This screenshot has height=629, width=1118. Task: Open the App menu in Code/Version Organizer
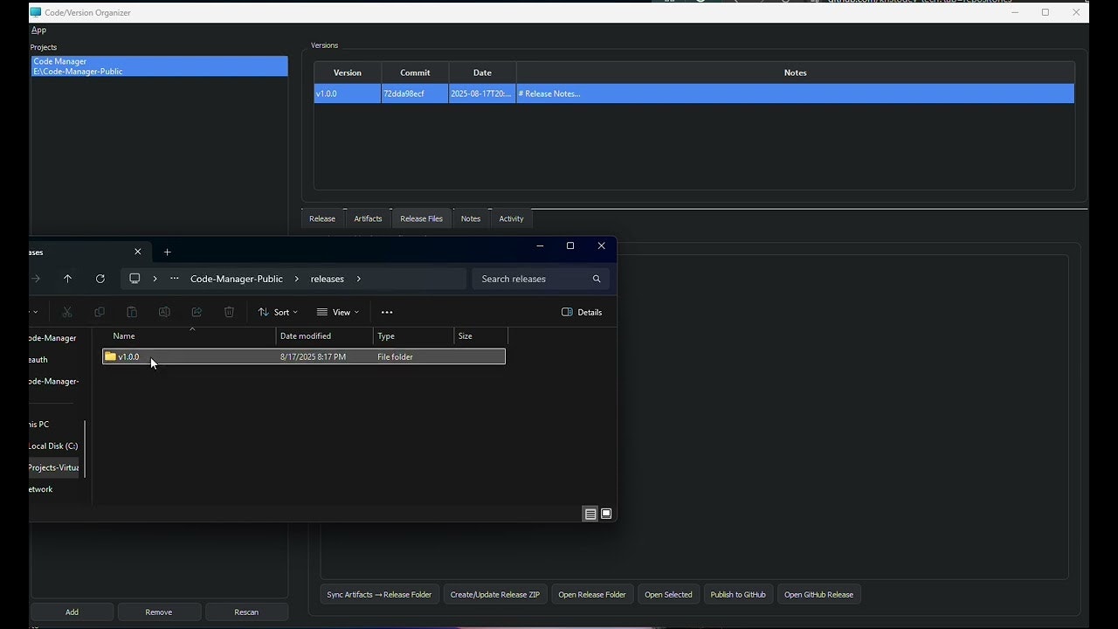(x=38, y=30)
